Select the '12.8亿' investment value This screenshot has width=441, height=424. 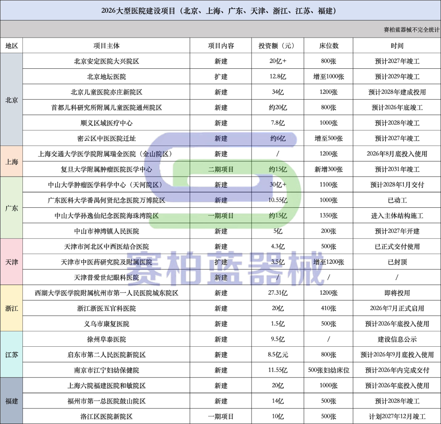[x=278, y=76]
